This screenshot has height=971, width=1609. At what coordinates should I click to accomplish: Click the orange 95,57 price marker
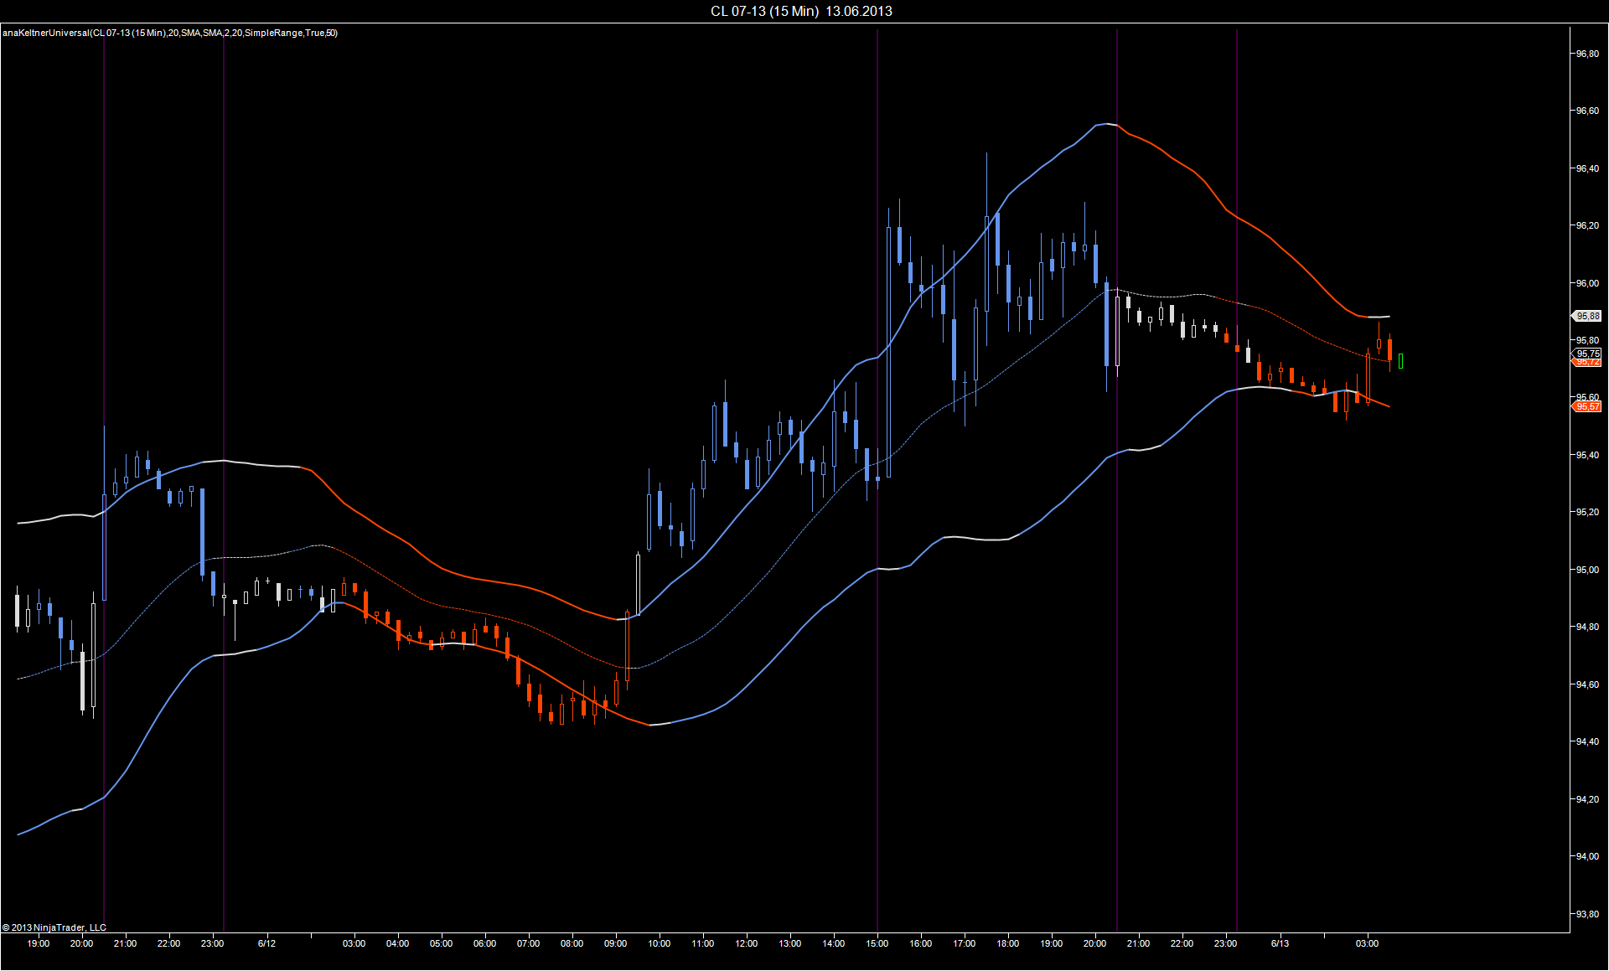[x=1587, y=406]
